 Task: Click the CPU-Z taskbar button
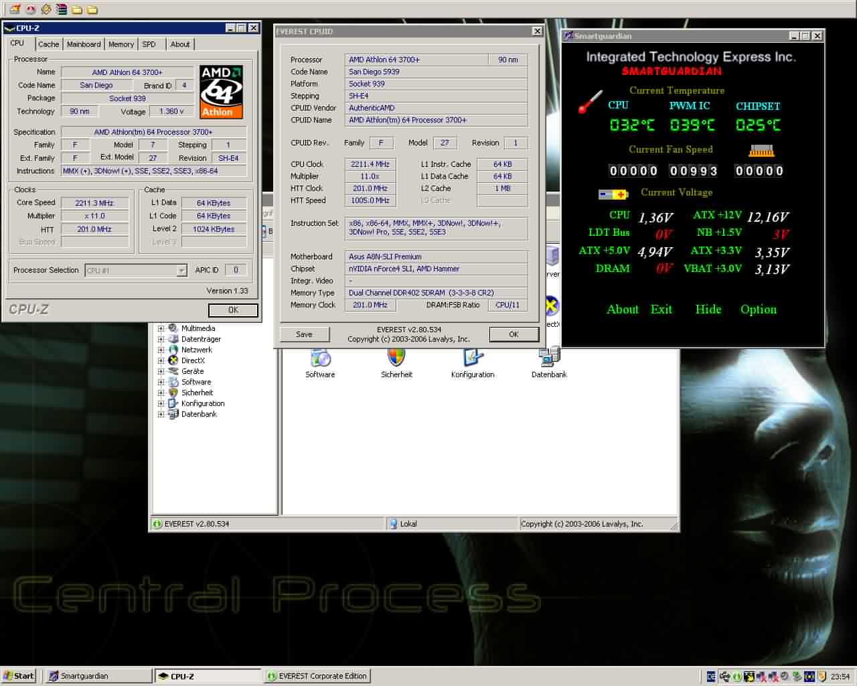tap(208, 676)
